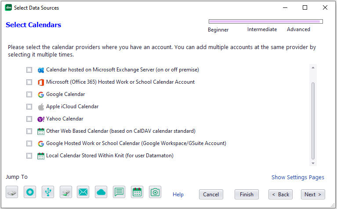Jump to the camera photos icon
The image size is (337, 209).
coord(155,192)
